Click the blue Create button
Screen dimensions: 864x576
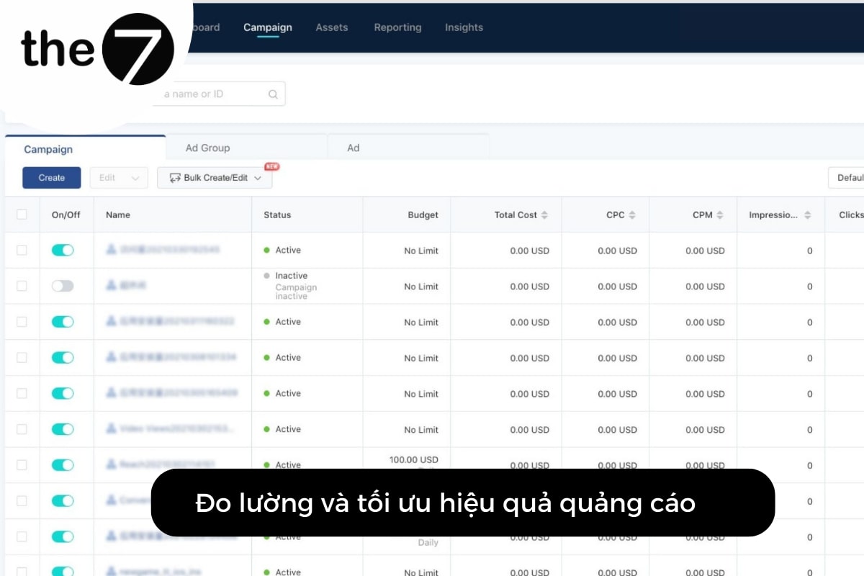click(x=52, y=178)
